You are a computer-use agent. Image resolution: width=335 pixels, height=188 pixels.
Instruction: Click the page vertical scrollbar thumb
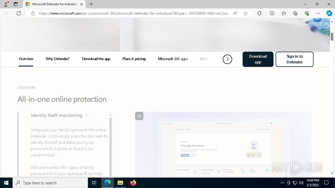tap(332, 37)
